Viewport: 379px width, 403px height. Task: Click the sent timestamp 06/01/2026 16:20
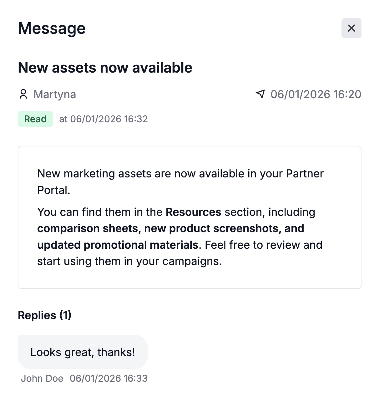(x=316, y=94)
